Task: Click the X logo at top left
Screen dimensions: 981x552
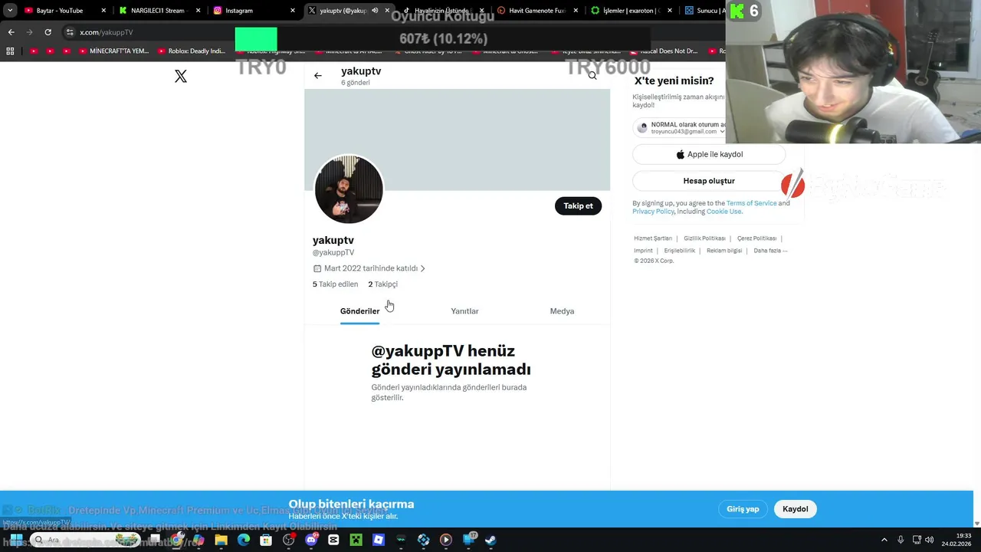Action: coord(181,77)
